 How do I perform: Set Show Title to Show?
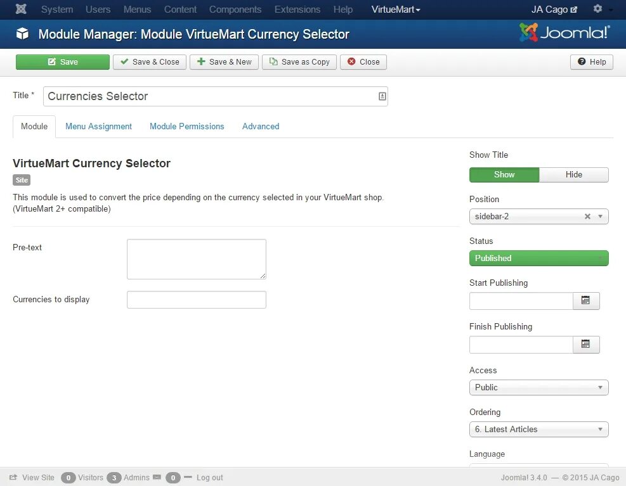(x=504, y=175)
